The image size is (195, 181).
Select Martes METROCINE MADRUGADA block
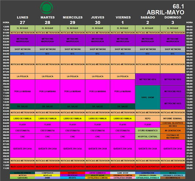pos(47,40)
